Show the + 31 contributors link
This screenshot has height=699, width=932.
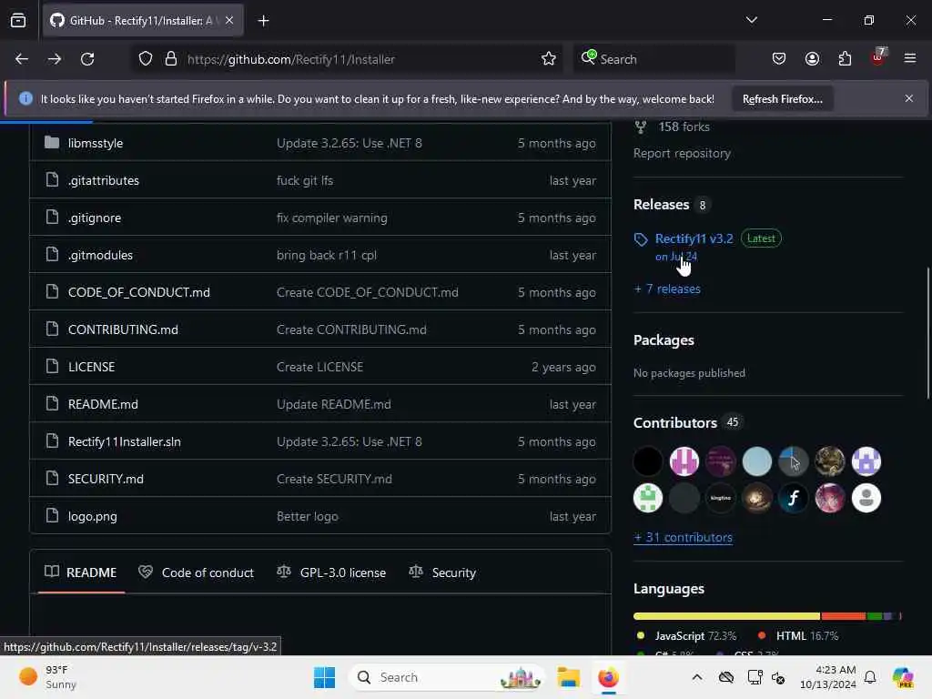pos(683,537)
